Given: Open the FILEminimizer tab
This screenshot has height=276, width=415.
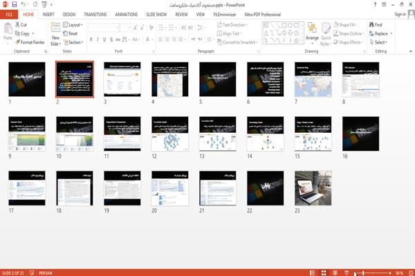Looking at the screenshot, I should tap(224, 15).
